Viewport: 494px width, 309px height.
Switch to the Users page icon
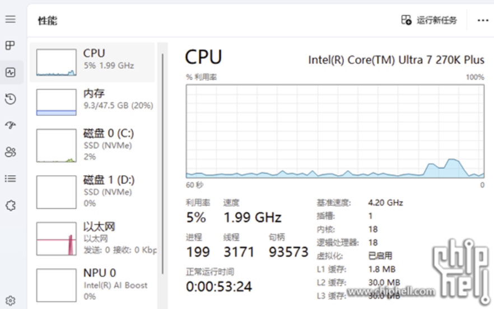10,152
